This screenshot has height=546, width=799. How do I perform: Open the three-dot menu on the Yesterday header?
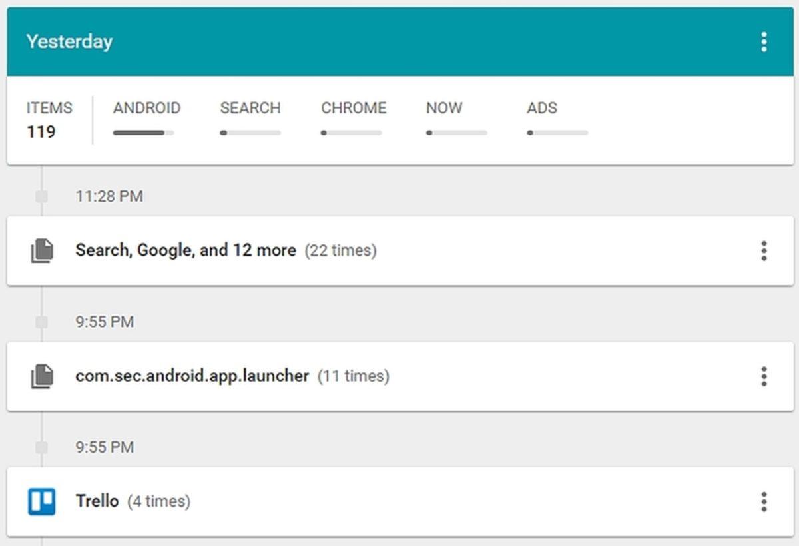pos(762,41)
